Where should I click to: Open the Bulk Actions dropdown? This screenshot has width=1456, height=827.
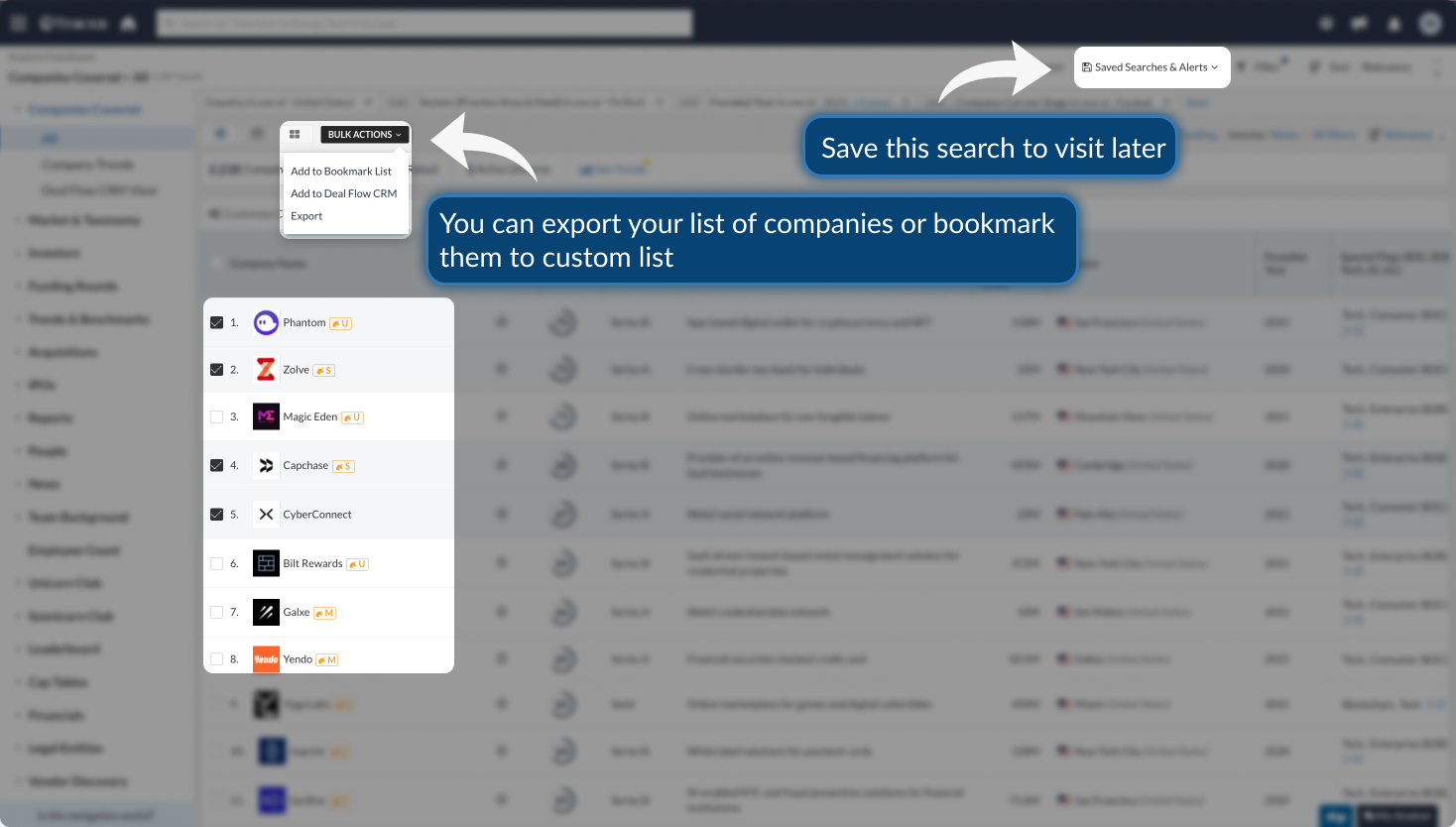pyautogui.click(x=364, y=135)
